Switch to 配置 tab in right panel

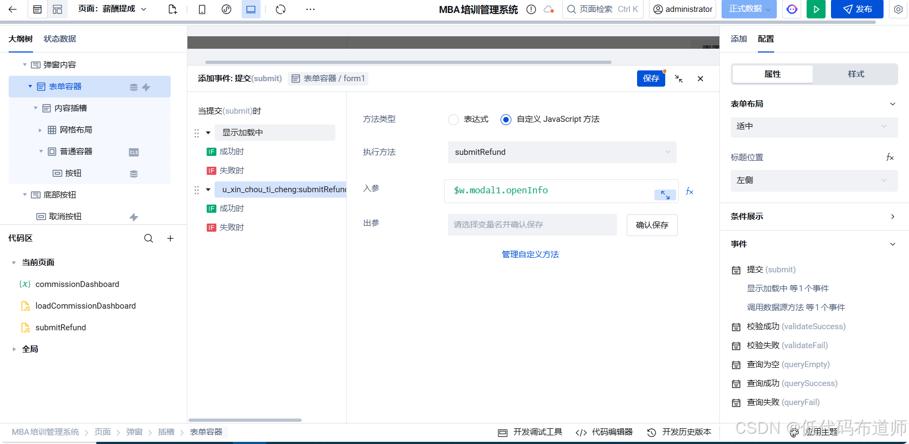click(766, 39)
